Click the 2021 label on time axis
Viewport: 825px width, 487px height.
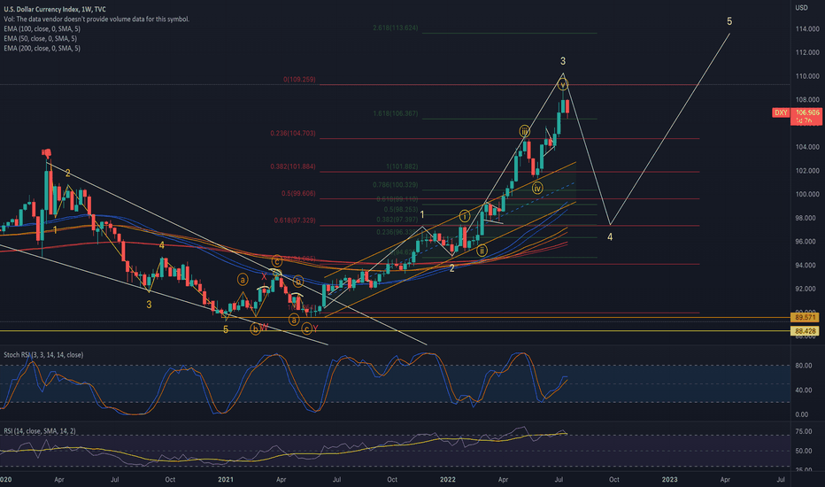click(x=225, y=480)
